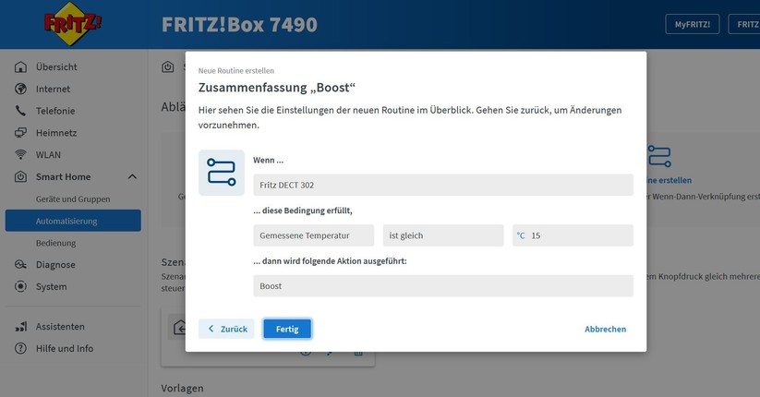Click the °C unit symbol
Viewport: 760px width, 397px height.
tap(521, 235)
